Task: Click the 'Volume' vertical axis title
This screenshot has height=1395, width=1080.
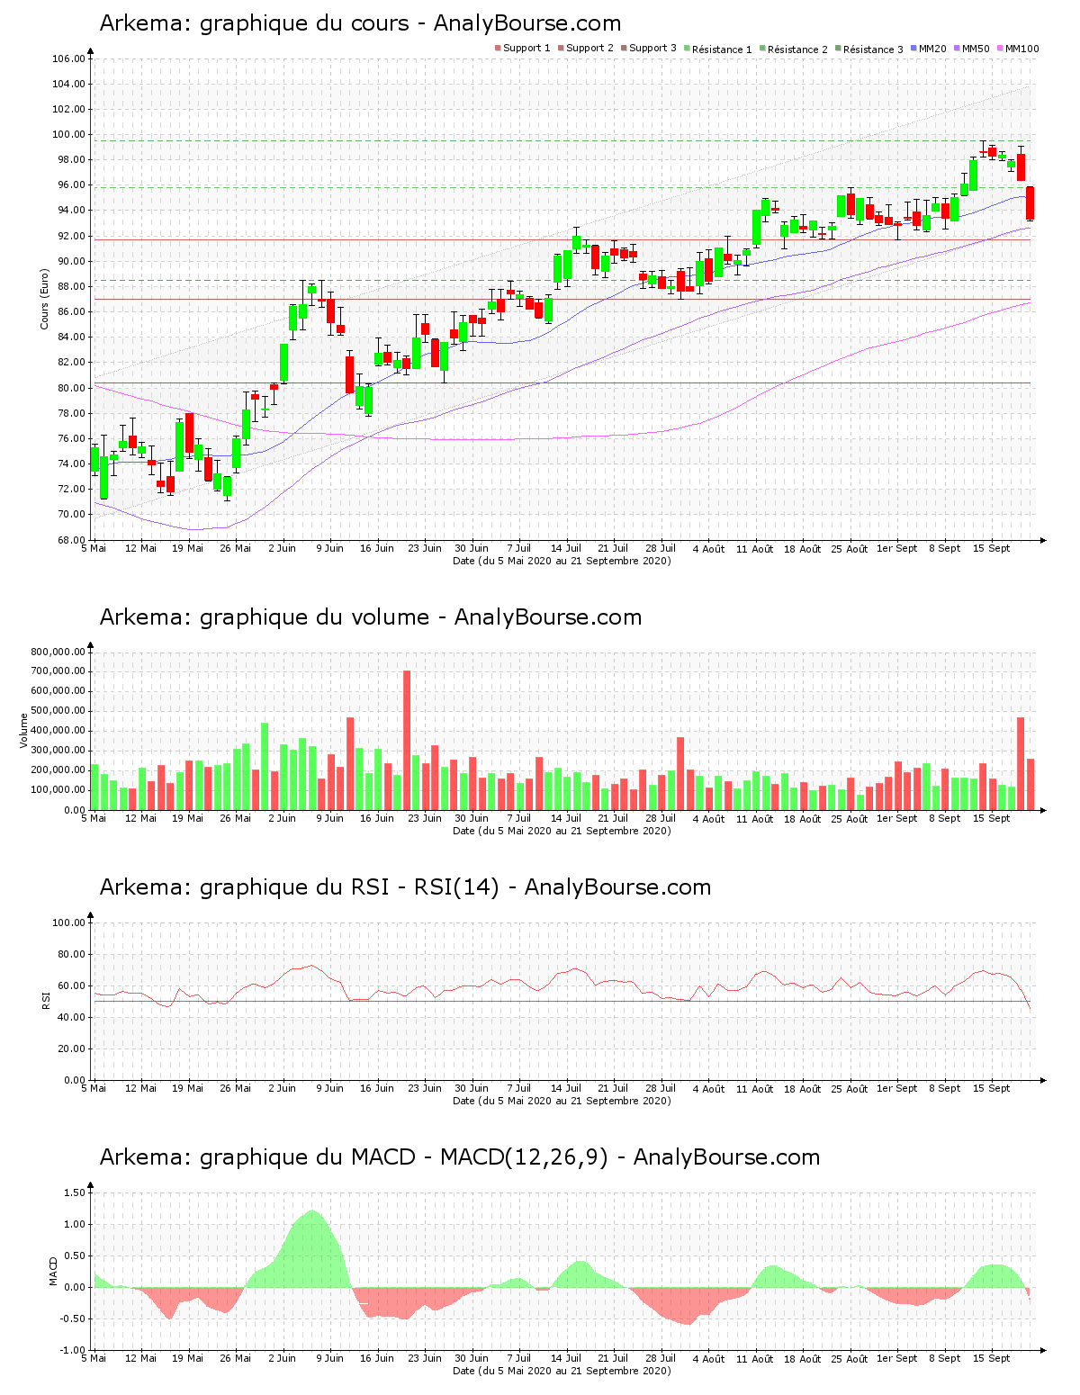Action: click(x=24, y=731)
